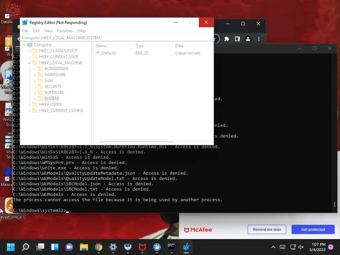Open Chrome profile avatar icon
This screenshot has width=340, height=255.
248,39
